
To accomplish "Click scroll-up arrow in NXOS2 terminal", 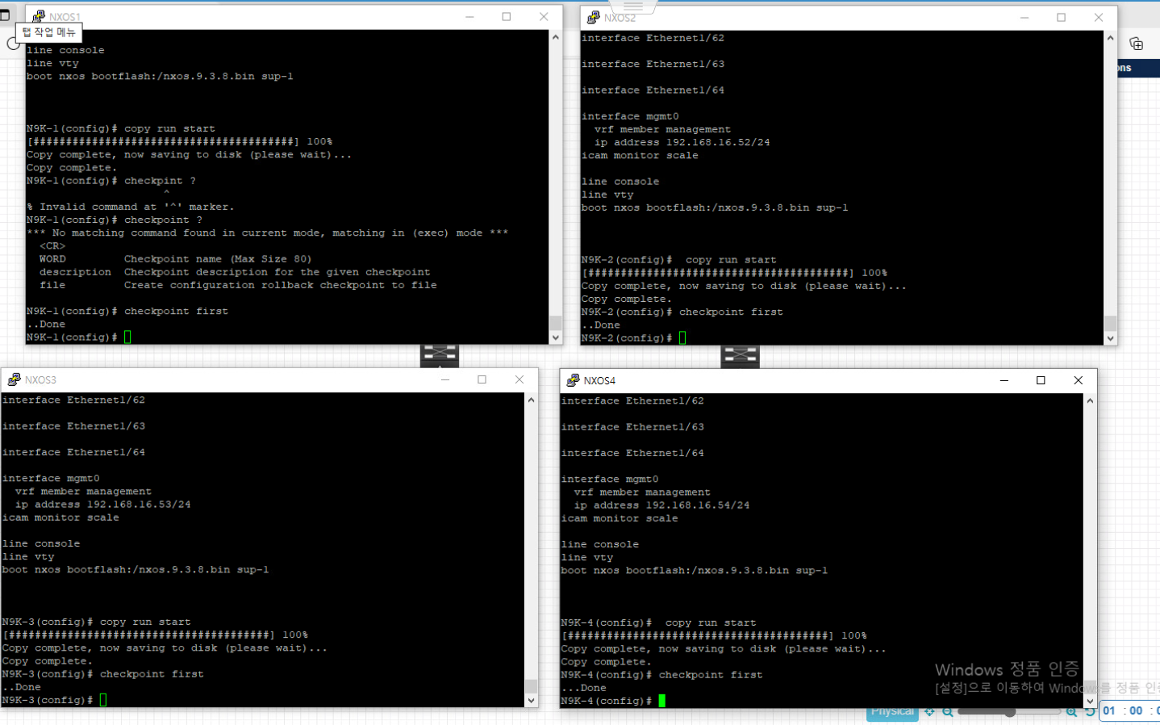I will pos(1110,38).
